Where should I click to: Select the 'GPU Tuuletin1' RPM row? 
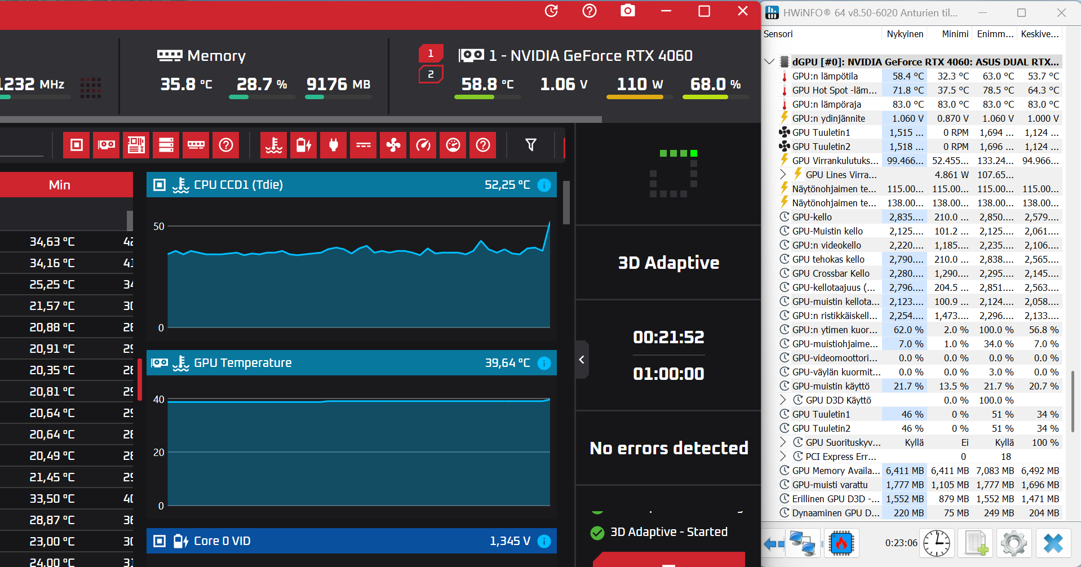point(920,132)
